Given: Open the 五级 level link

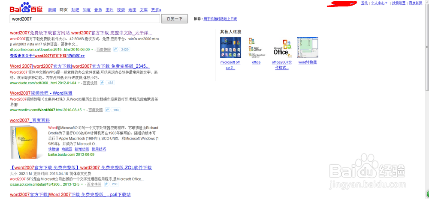Looking at the screenshot, I should coord(364,3).
